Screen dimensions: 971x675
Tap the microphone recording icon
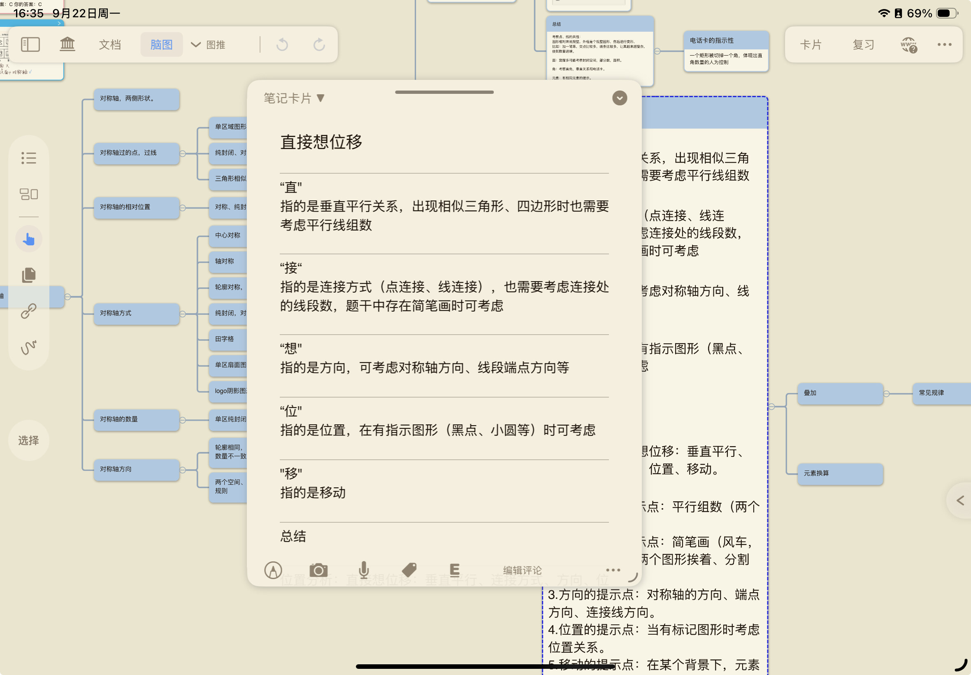[364, 570]
